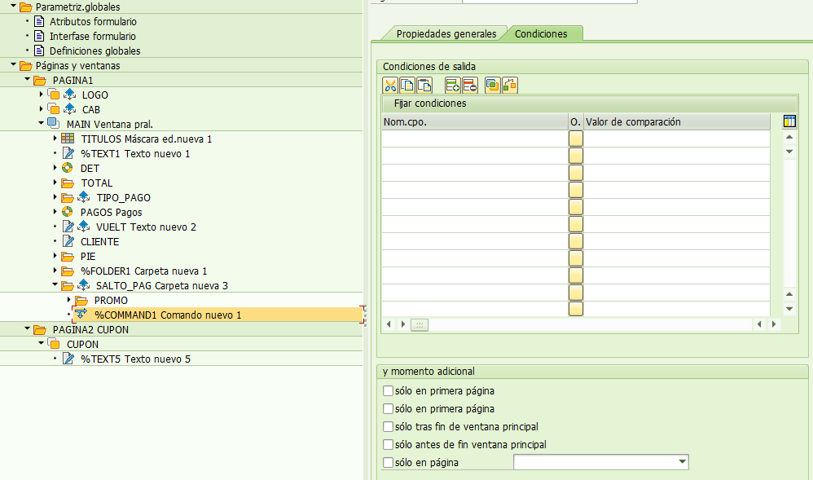Click the Paste icon in conditions toolbar
Image resolution: width=813 pixels, height=480 pixels.
(x=424, y=85)
